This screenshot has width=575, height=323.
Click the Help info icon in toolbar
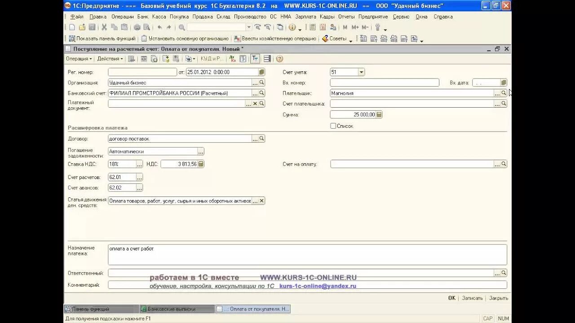(x=292, y=27)
